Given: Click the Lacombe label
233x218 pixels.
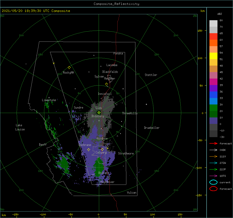Looking at the screenshot, I should pos(112,65).
